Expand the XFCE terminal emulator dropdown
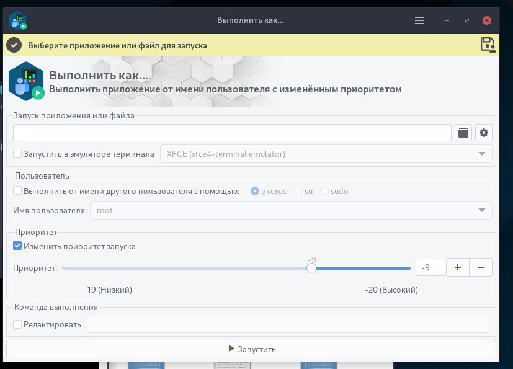513x369 pixels. 326,154
